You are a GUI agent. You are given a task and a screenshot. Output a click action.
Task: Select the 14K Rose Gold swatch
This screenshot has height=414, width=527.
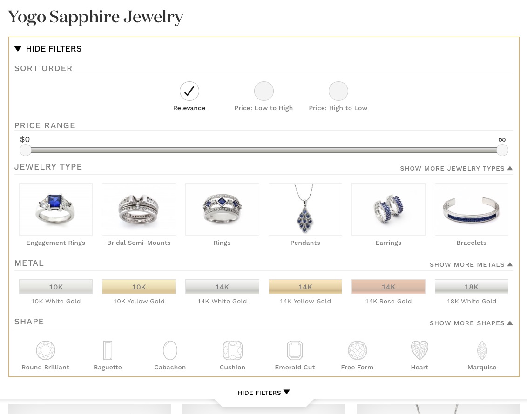(388, 287)
